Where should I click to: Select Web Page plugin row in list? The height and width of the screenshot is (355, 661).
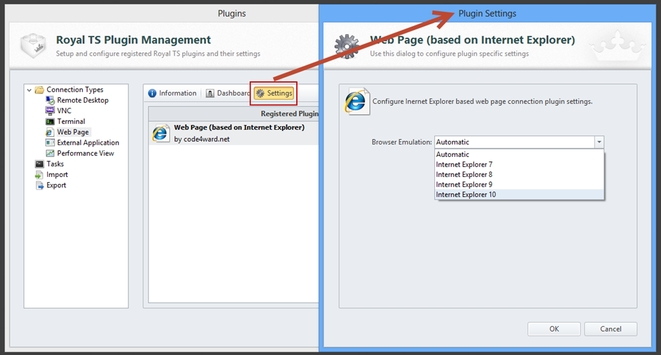click(x=234, y=133)
